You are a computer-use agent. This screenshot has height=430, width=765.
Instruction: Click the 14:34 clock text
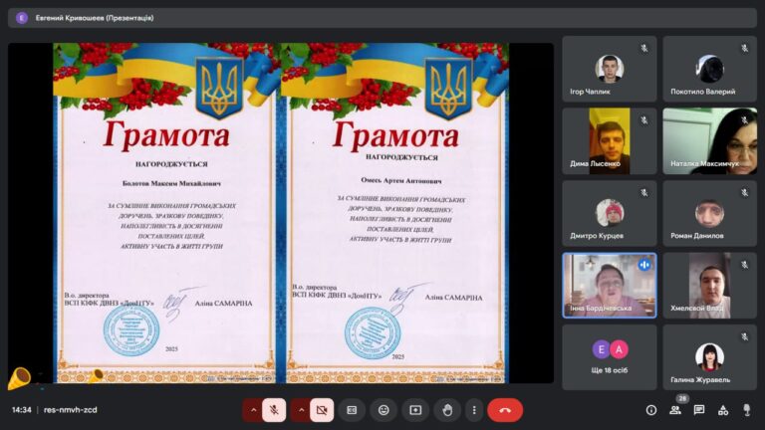tap(22, 410)
